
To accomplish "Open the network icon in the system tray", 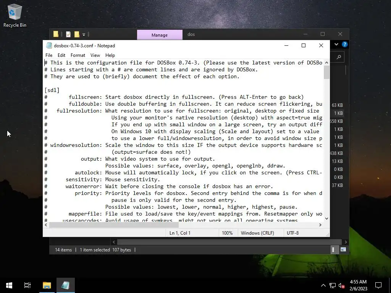I will 333,285.
